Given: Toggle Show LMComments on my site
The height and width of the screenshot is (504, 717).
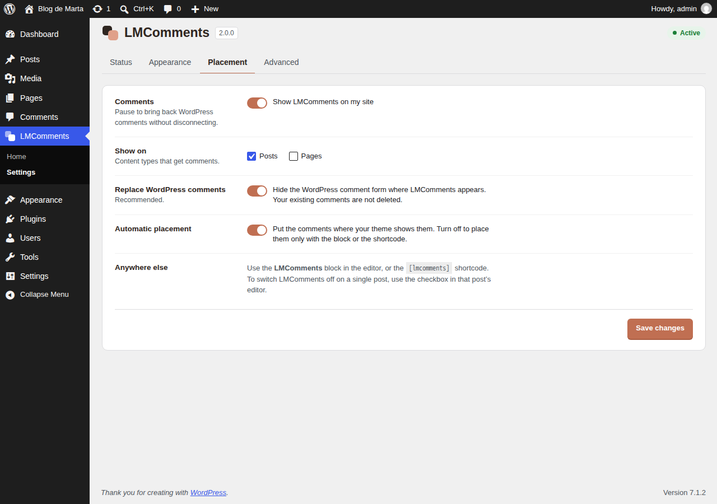Looking at the screenshot, I should click(x=257, y=102).
